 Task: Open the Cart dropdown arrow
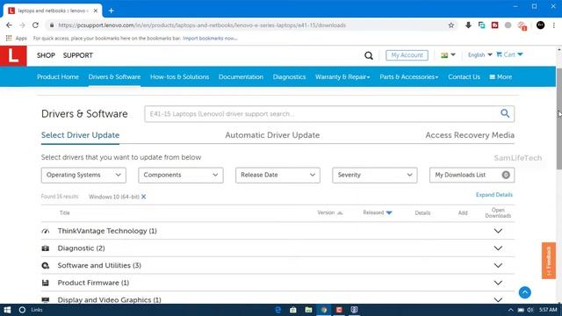click(x=520, y=54)
